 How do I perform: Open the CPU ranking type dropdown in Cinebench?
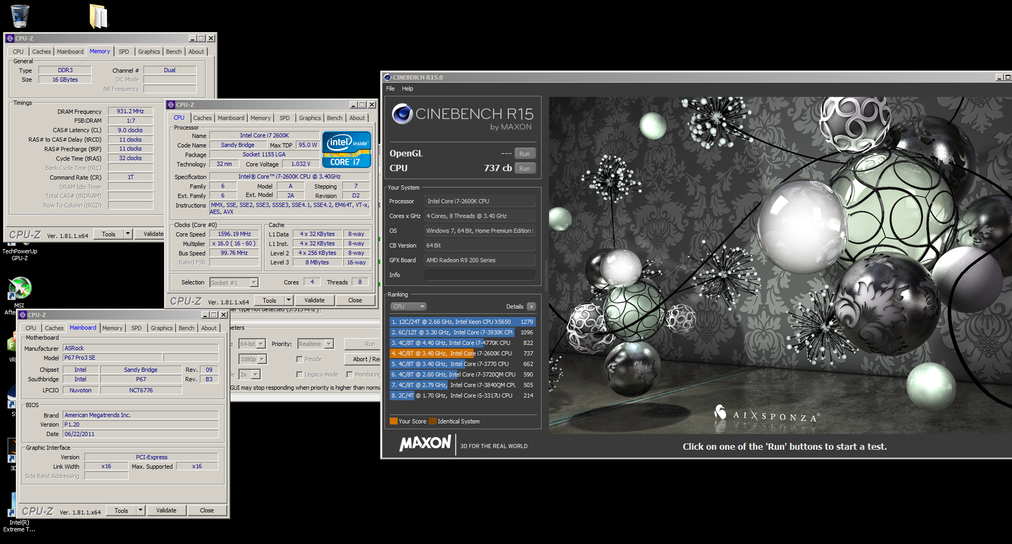tap(408, 306)
